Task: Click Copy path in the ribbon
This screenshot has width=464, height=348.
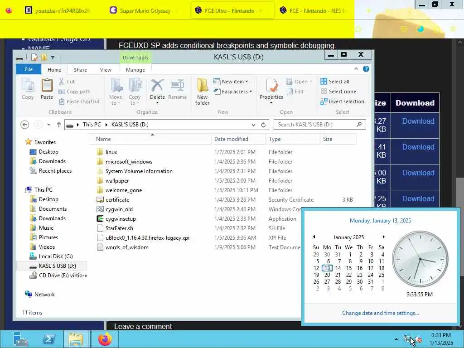Action: (74, 92)
